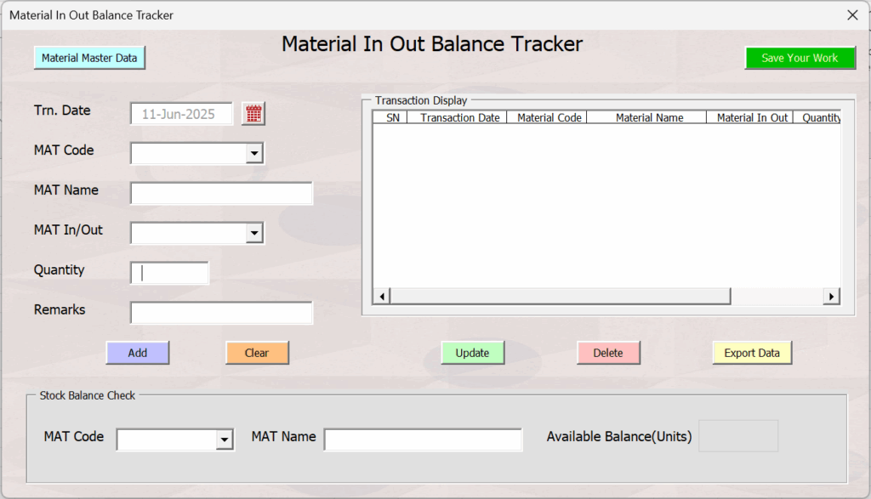The width and height of the screenshot is (871, 499).
Task: Click the Transaction Date column header
Action: tap(459, 118)
